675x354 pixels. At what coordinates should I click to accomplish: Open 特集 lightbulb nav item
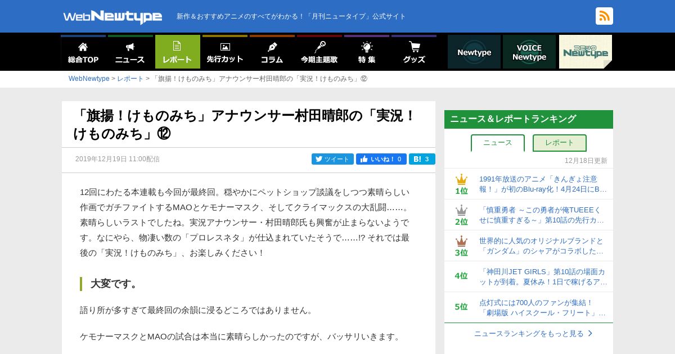[367, 52]
